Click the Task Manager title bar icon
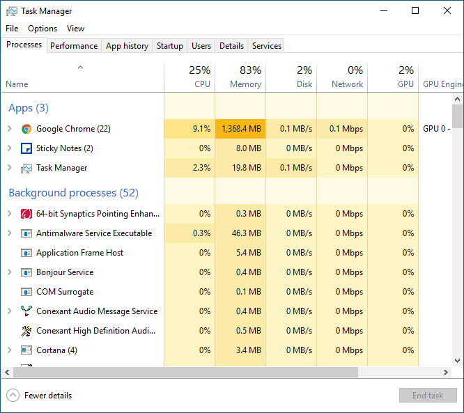 12,11
